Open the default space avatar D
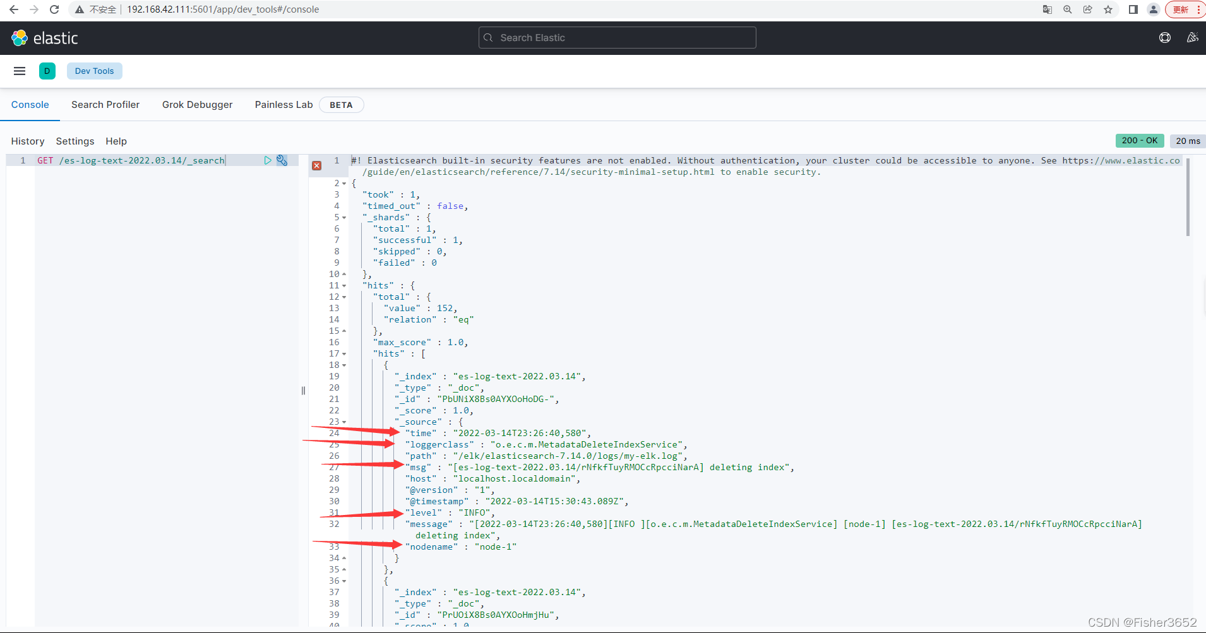This screenshot has height=633, width=1206. click(47, 71)
